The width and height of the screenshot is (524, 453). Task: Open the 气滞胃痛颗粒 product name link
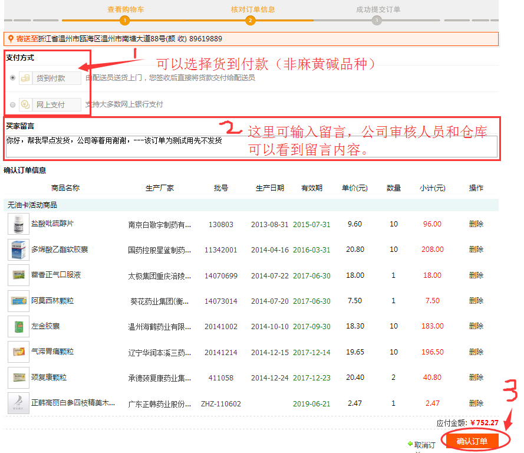(x=52, y=352)
